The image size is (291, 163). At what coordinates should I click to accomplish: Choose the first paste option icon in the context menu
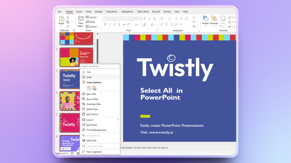[89, 88]
